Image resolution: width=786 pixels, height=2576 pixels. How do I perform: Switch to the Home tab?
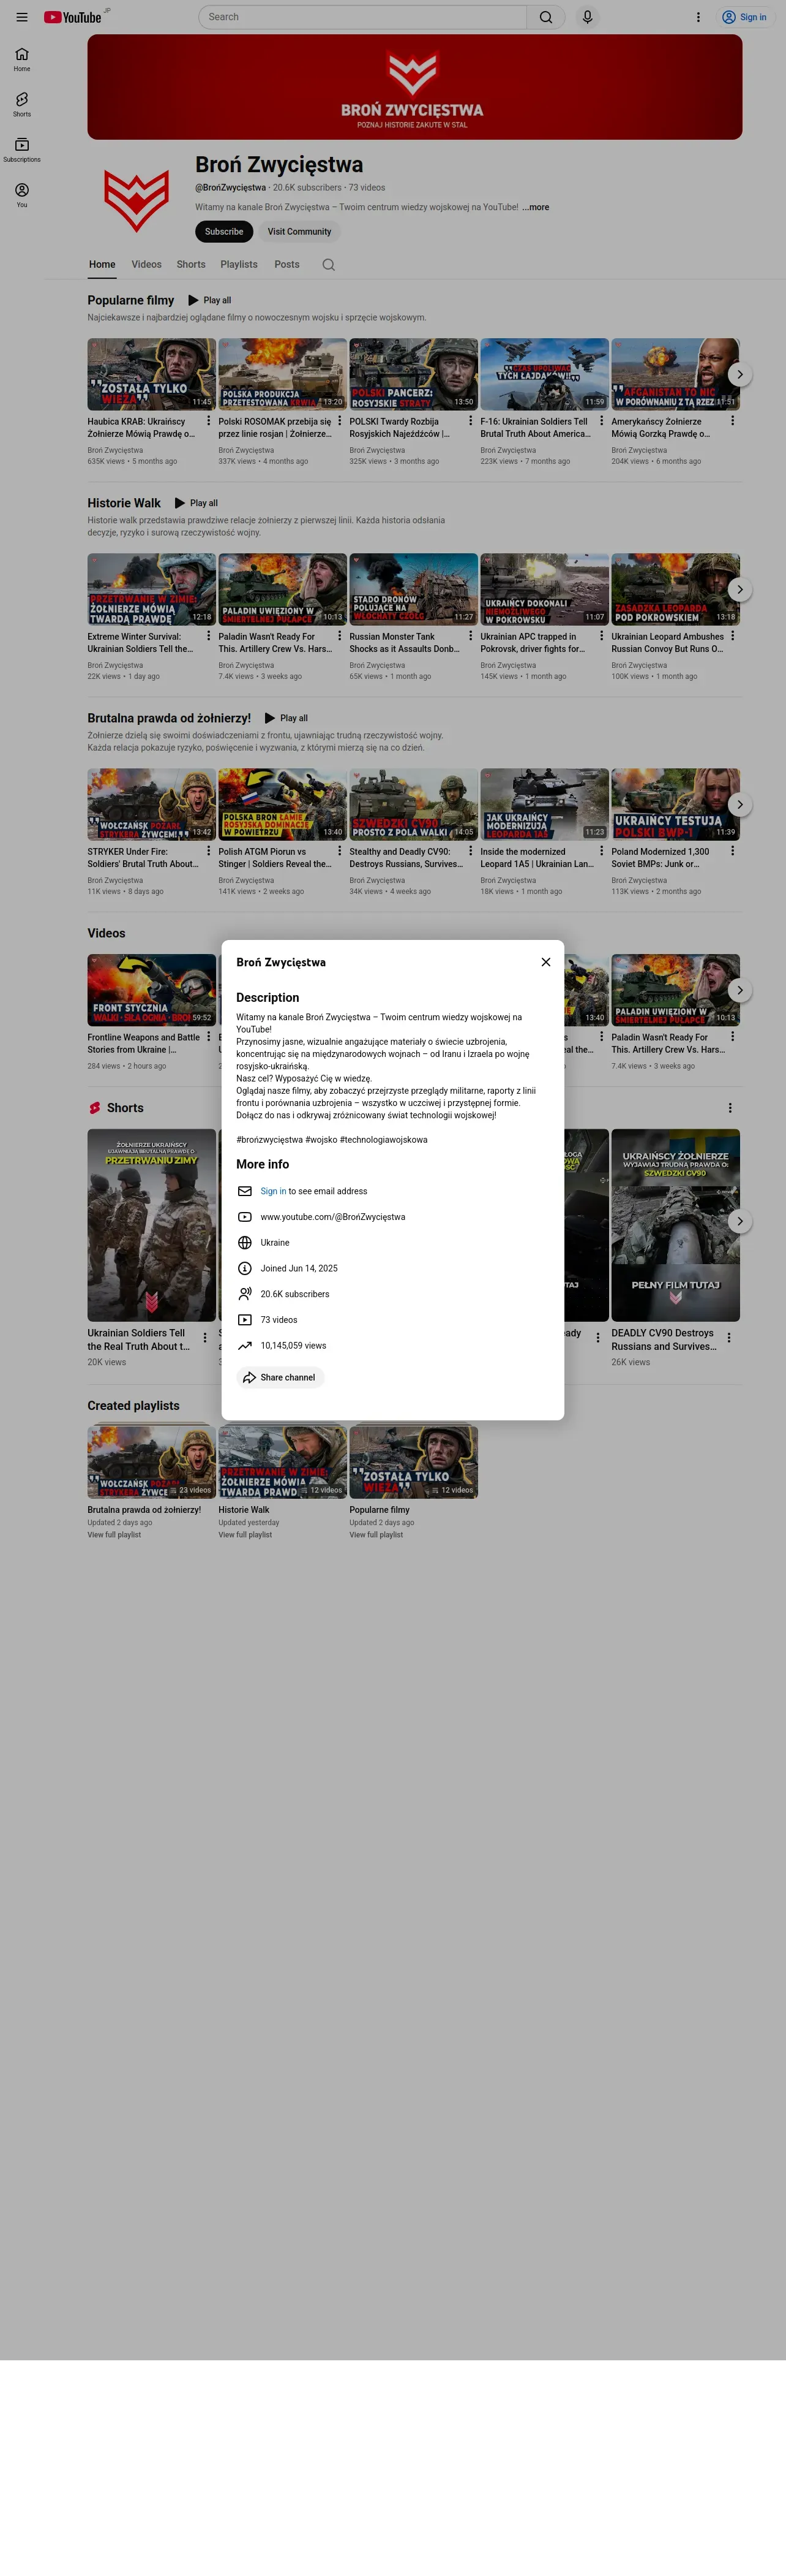click(x=102, y=265)
